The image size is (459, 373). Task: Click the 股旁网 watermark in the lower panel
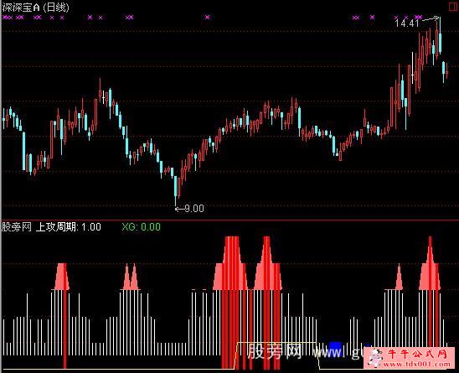click(x=275, y=351)
